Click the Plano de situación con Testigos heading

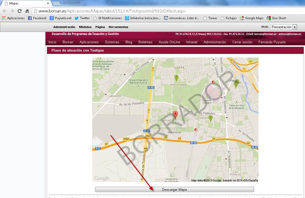[78, 51]
